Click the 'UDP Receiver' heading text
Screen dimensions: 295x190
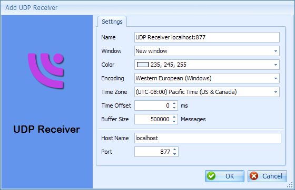point(47,129)
